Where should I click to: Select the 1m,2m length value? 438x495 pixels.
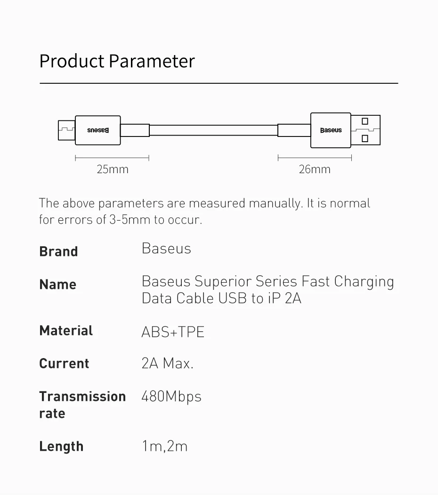164,446
